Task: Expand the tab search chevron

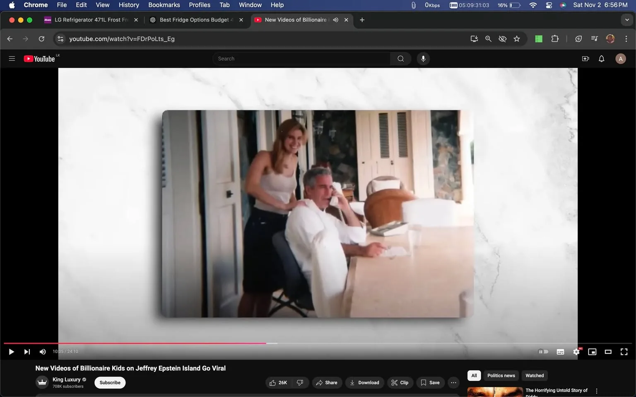Action: 626,19
